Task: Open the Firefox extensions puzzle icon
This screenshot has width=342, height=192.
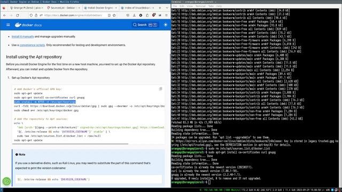Action: click(x=147, y=15)
